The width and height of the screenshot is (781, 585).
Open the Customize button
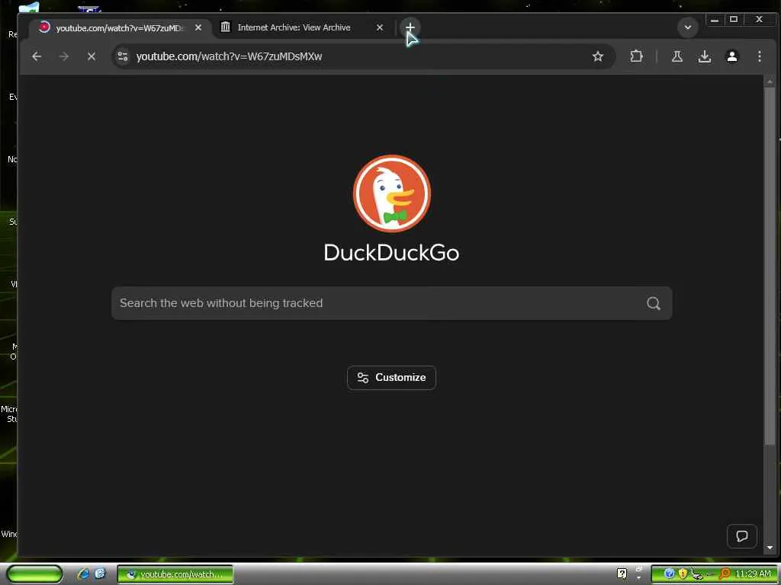pos(391,378)
